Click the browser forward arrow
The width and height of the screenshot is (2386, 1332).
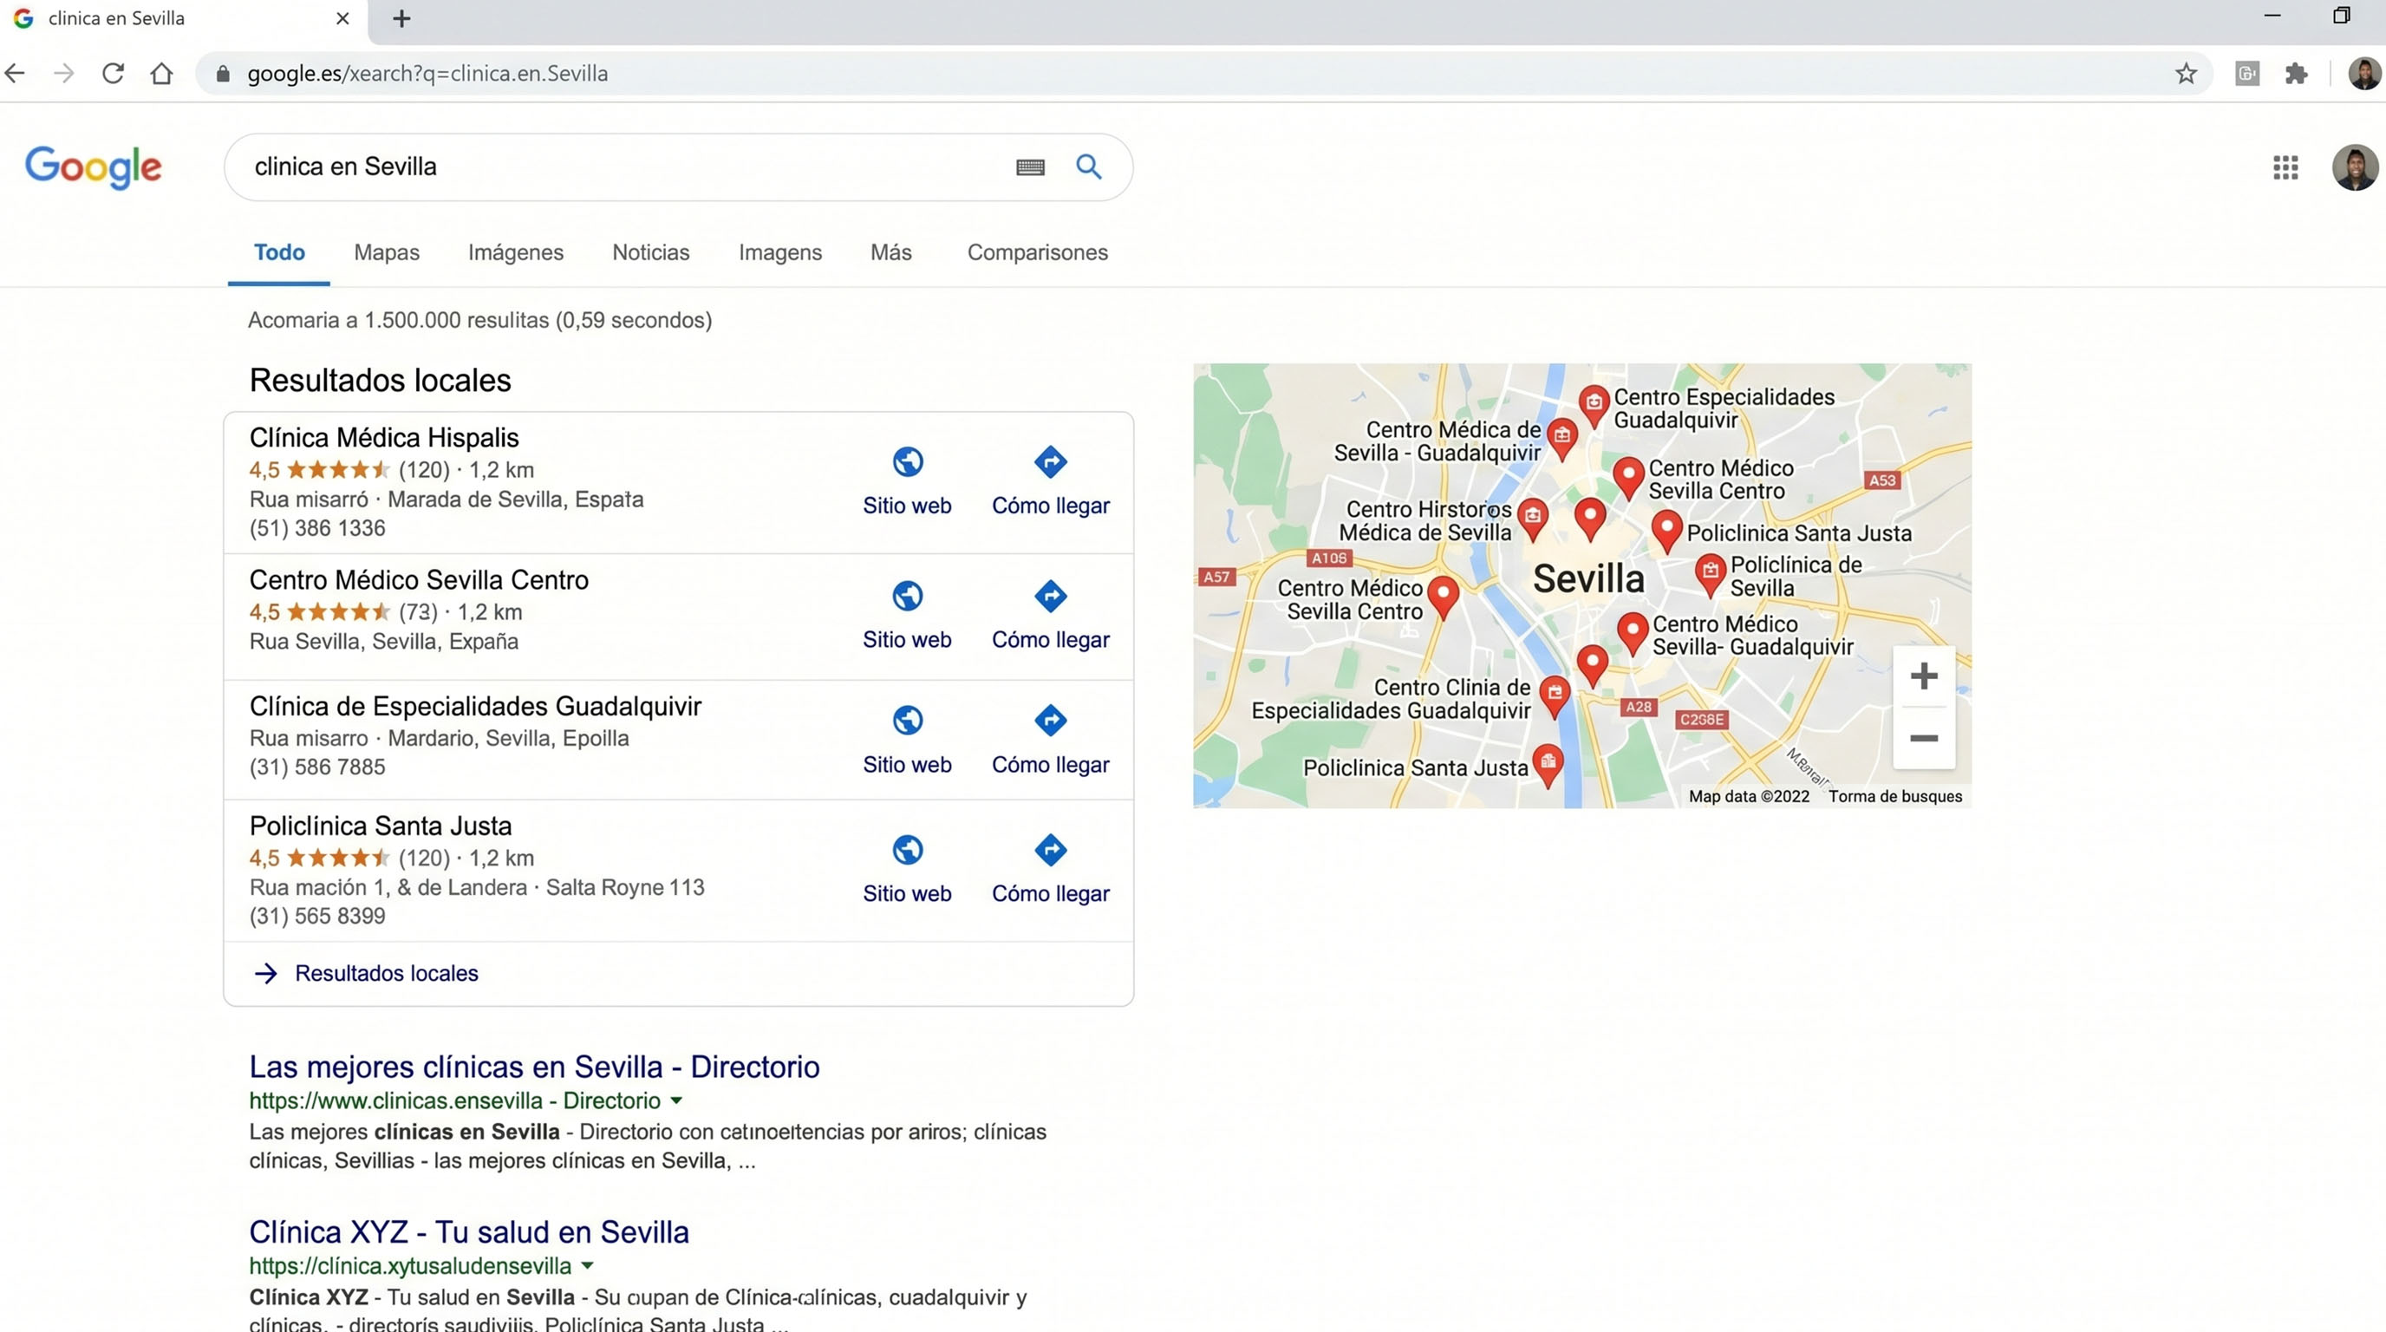point(64,73)
